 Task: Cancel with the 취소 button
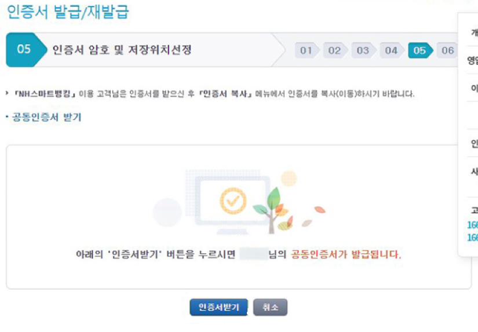pyautogui.click(x=270, y=307)
